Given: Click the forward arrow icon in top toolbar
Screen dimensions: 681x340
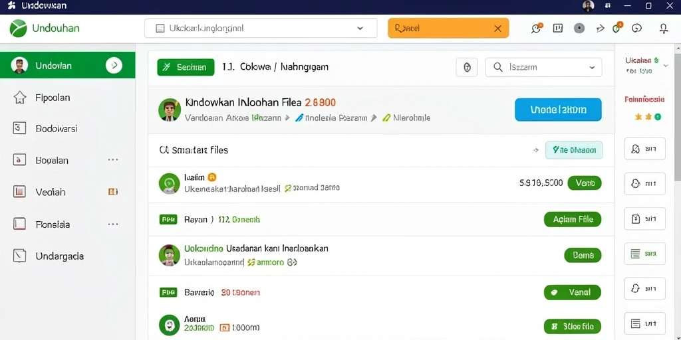Looking at the screenshot, I should point(601,29).
